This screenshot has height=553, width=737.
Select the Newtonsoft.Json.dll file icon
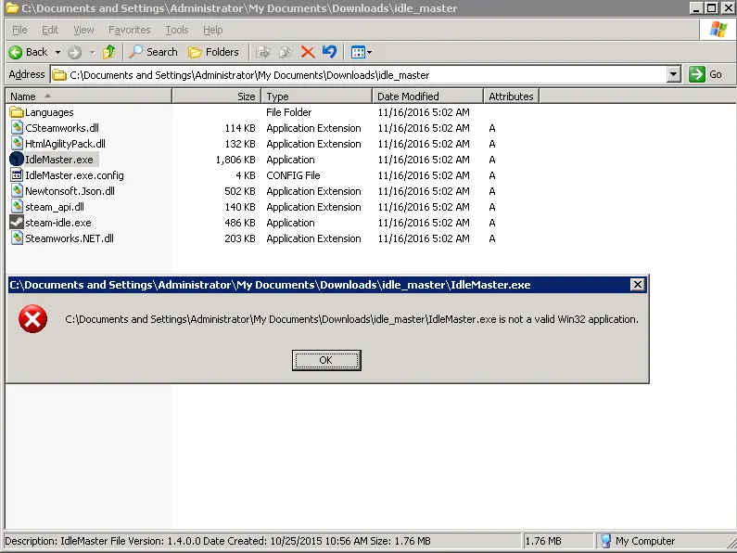pyautogui.click(x=17, y=191)
